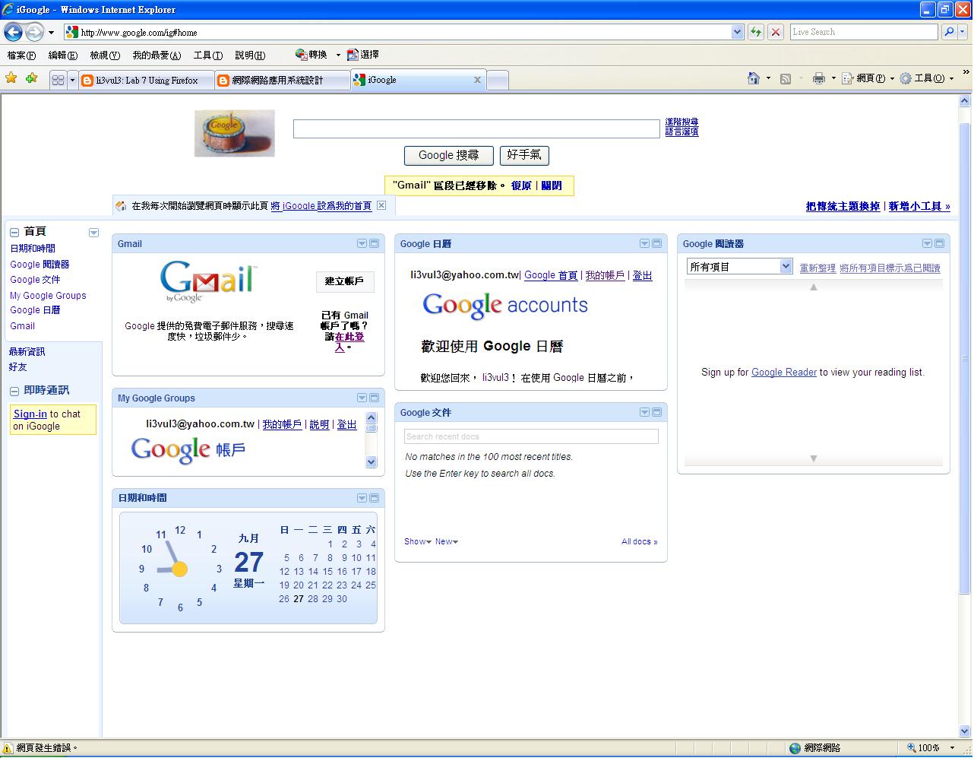The image size is (974, 758).
Task: Click Add to Favorites star-plus icon
Action: 31,78
